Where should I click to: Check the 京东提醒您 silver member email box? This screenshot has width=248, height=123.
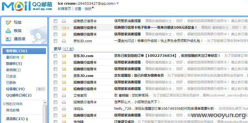click(x=55, y=76)
